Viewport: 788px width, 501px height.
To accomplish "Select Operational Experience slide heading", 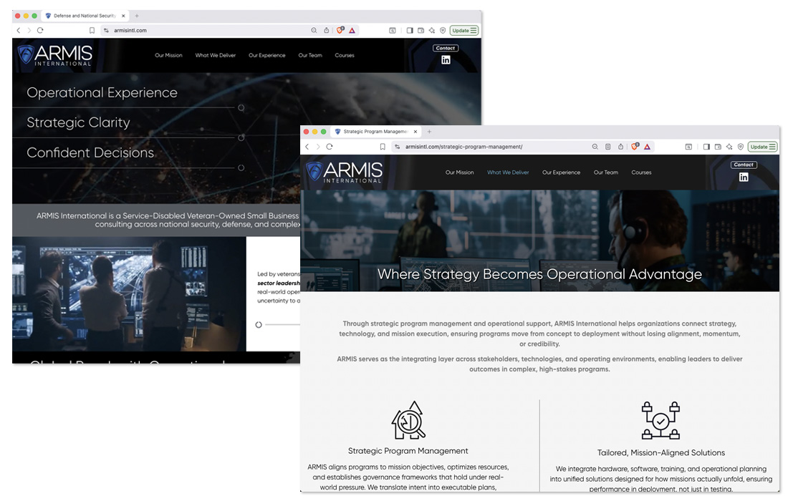I will point(102,92).
